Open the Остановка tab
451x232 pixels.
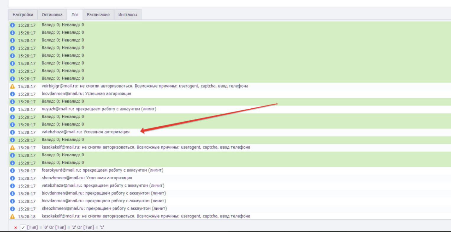(x=52, y=15)
